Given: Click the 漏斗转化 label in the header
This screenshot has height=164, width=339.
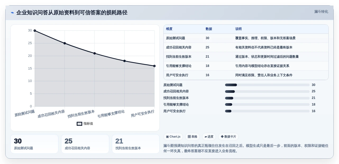Looking at the screenshot, I should [x=321, y=12].
